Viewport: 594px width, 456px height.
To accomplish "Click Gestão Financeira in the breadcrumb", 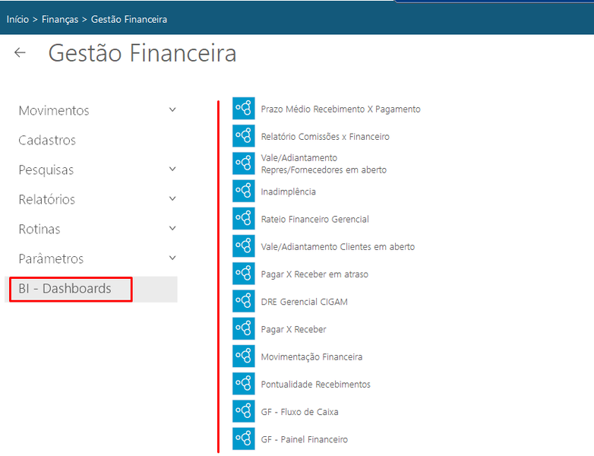I will [129, 19].
